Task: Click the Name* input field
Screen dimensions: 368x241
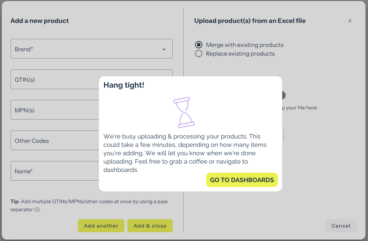Action: pyautogui.click(x=55, y=171)
